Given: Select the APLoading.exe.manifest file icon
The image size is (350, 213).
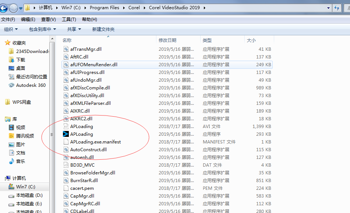Looking at the screenshot, I should [x=66, y=142].
